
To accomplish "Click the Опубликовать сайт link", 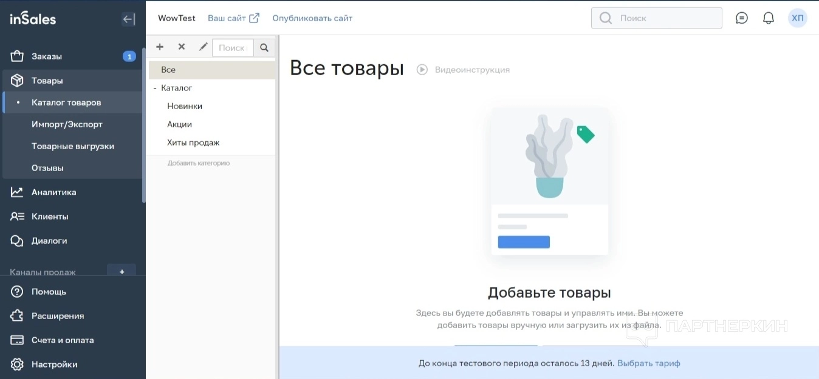I will 312,18.
